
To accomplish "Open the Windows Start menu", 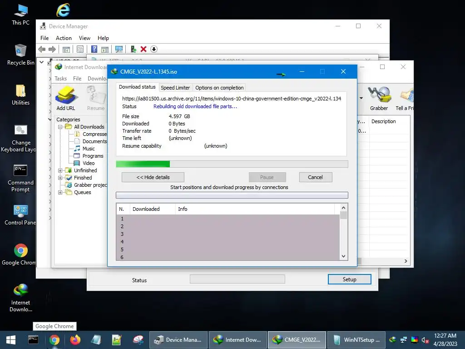I will coord(11,339).
